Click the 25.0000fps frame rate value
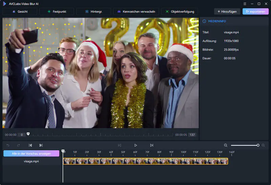Image resolution: width=271 pixels, height=185 pixels. [x=231, y=49]
